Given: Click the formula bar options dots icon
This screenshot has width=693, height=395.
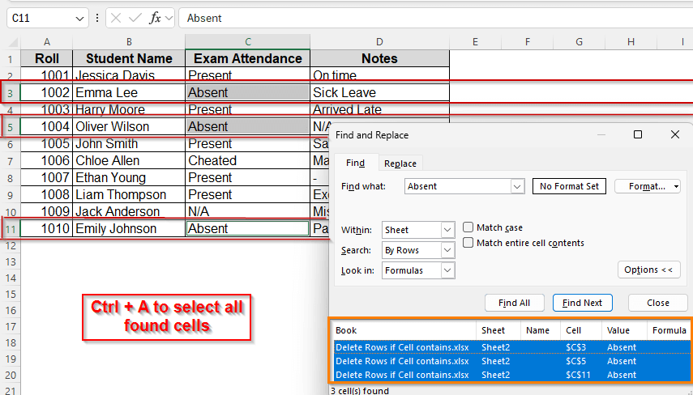Looking at the screenshot, I should pyautogui.click(x=98, y=18).
